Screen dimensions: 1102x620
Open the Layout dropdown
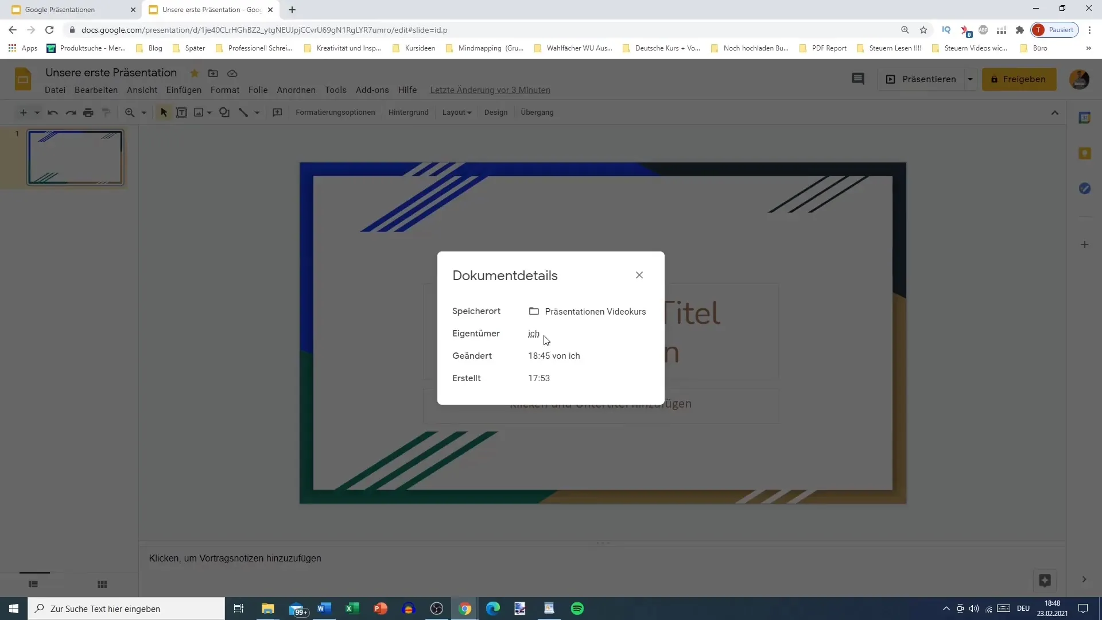[x=456, y=113]
